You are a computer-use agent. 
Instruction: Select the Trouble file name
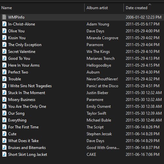15,79
